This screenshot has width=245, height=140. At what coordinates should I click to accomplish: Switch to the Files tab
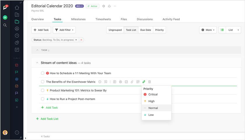[x=124, y=19]
